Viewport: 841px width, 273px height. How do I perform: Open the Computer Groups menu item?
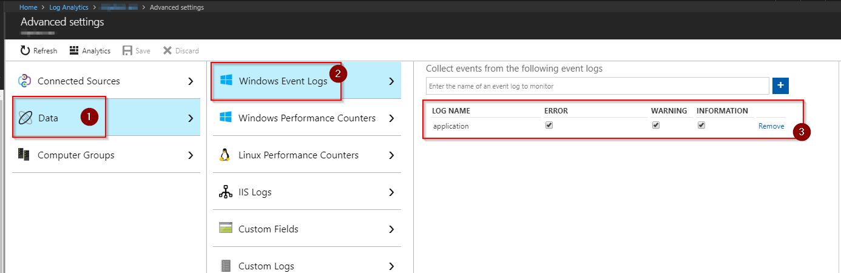(106, 155)
